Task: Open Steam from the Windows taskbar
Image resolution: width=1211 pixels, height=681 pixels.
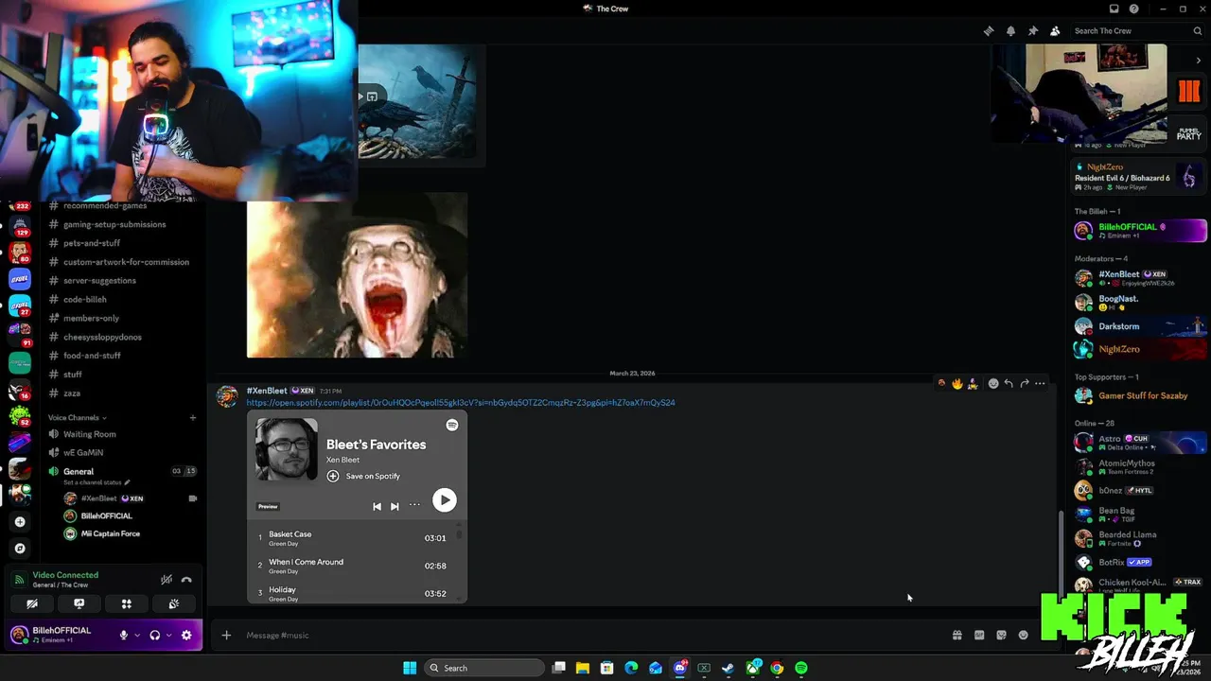Action: tap(728, 668)
